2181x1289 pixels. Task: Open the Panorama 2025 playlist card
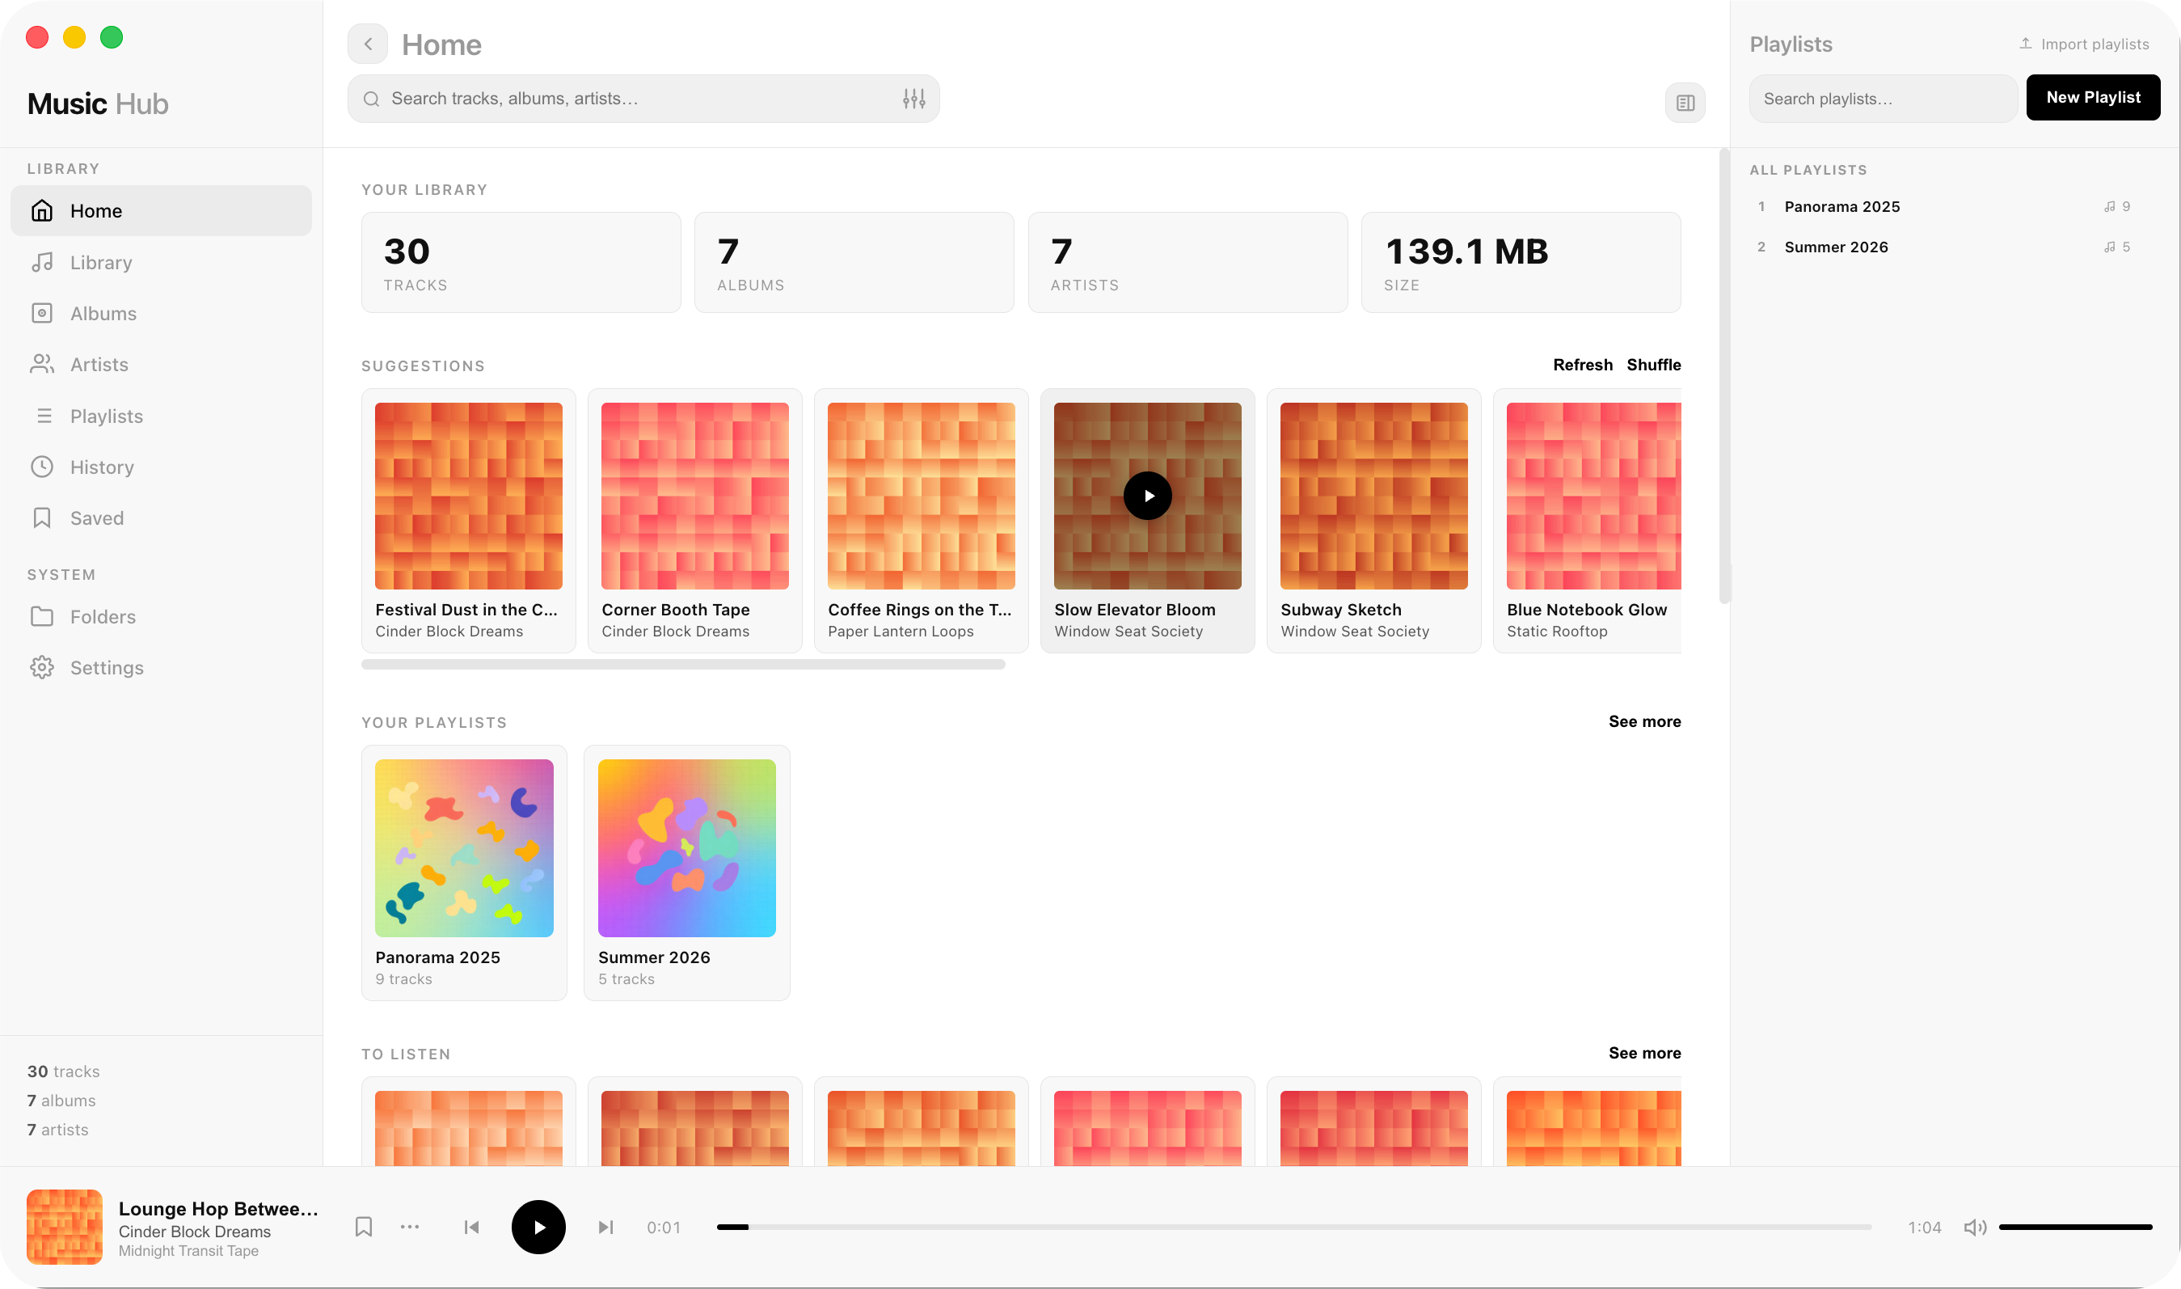464,873
